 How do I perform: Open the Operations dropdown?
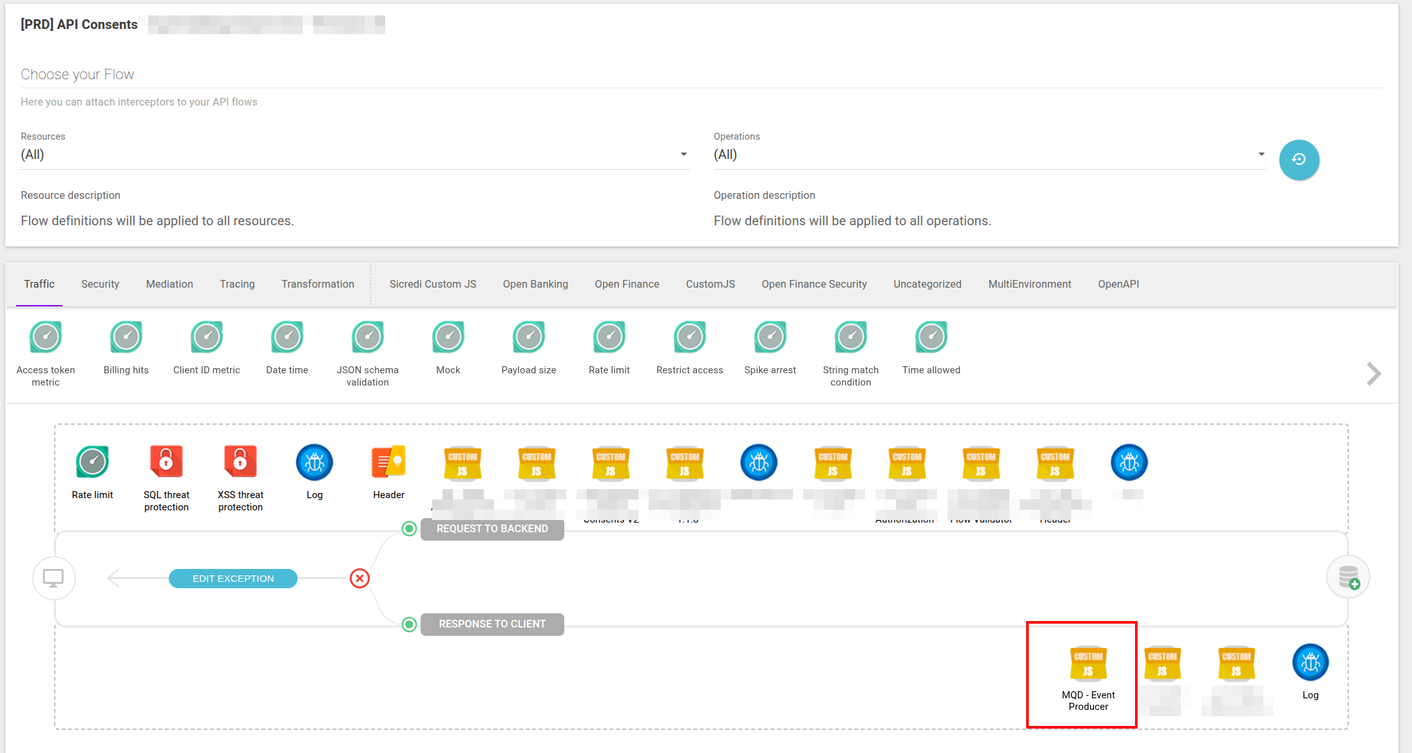pyautogui.click(x=989, y=154)
